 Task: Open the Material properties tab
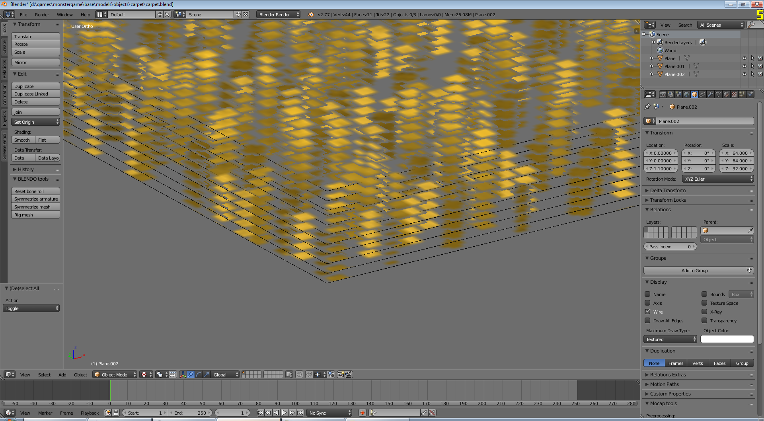click(x=726, y=94)
